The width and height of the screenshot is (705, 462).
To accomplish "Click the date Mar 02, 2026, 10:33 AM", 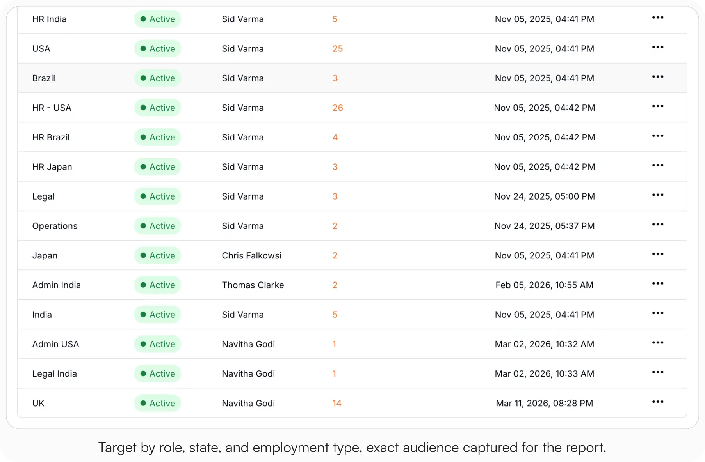I will pos(545,374).
